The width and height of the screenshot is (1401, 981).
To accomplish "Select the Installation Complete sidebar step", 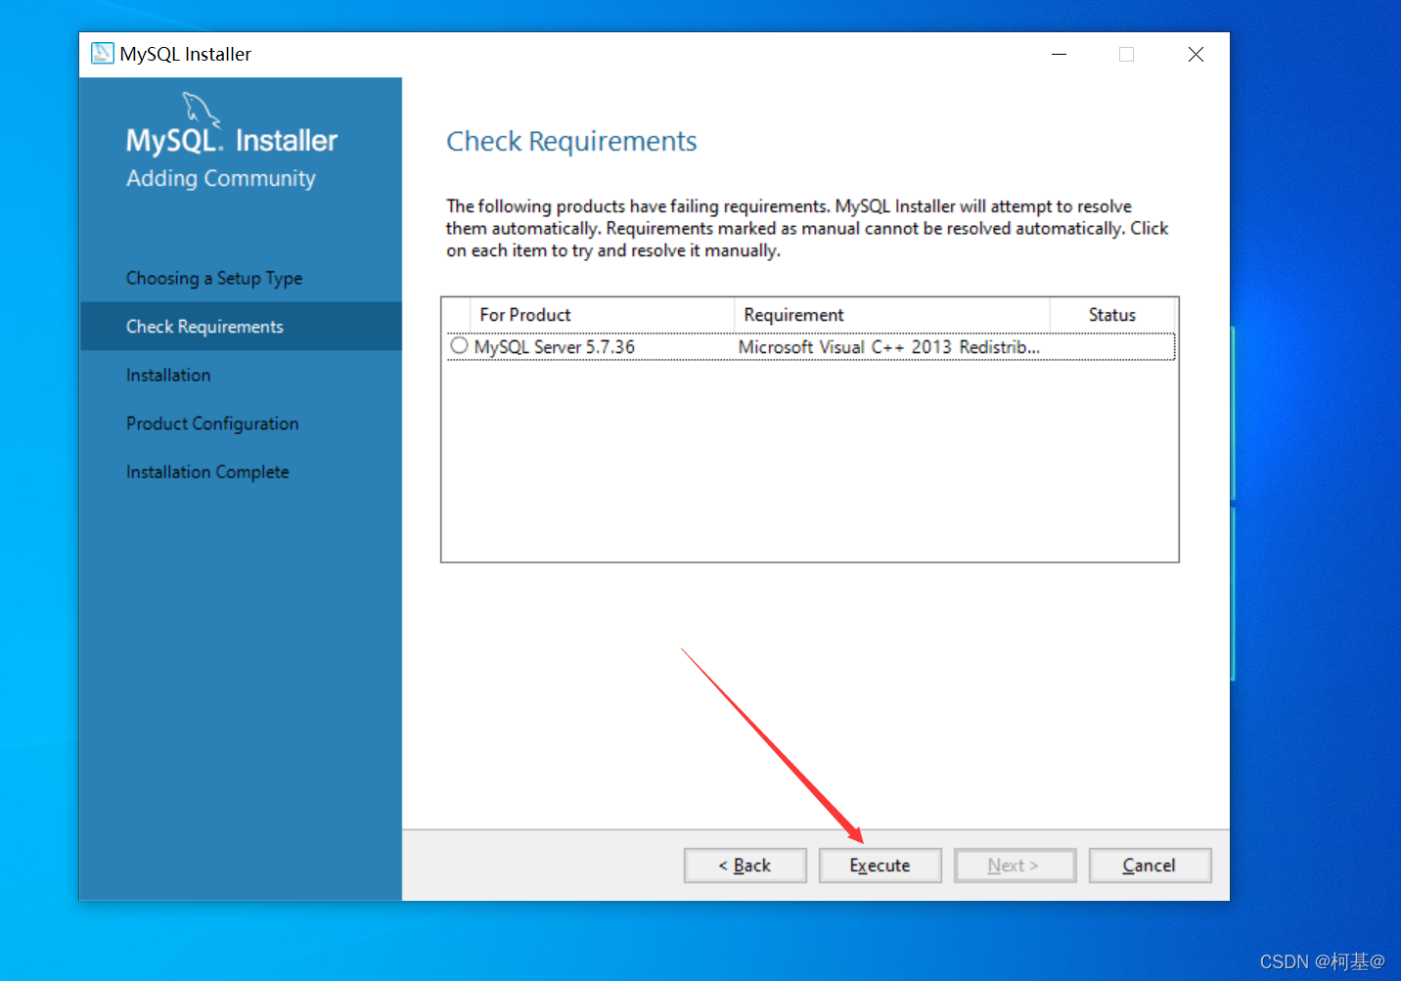I will tap(207, 472).
